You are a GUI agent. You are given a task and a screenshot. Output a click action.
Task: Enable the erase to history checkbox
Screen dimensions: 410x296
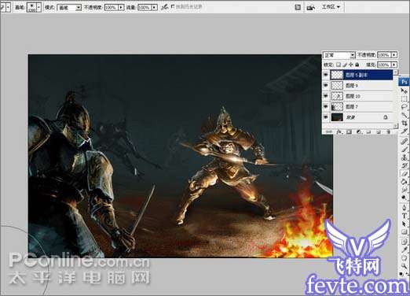coord(172,6)
